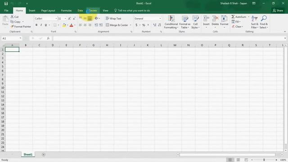Screen dimensions: 288x162
Task: Open the General number format dropdown
Action: coord(160,18)
